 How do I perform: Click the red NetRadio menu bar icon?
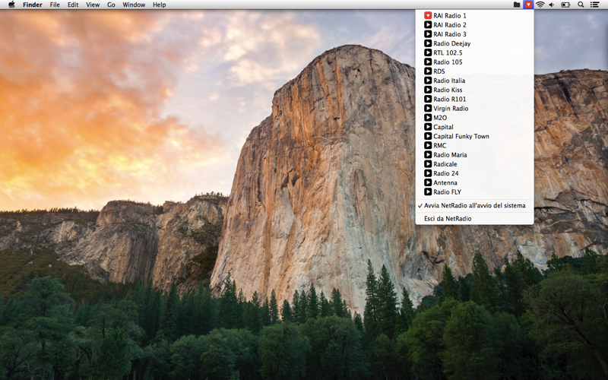pos(528,5)
